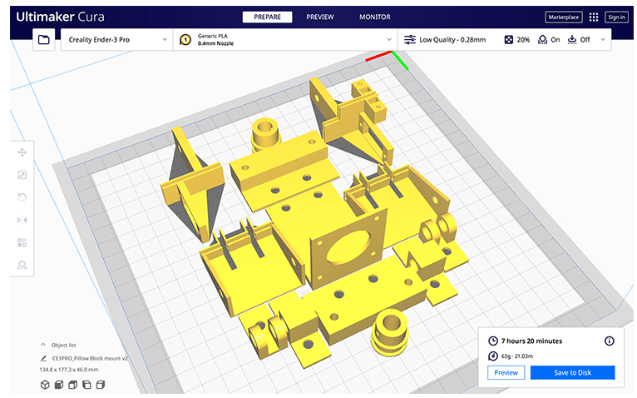637x398 pixels.
Task: Click Low Quality - 0.28mm profile text
Action: (x=452, y=40)
